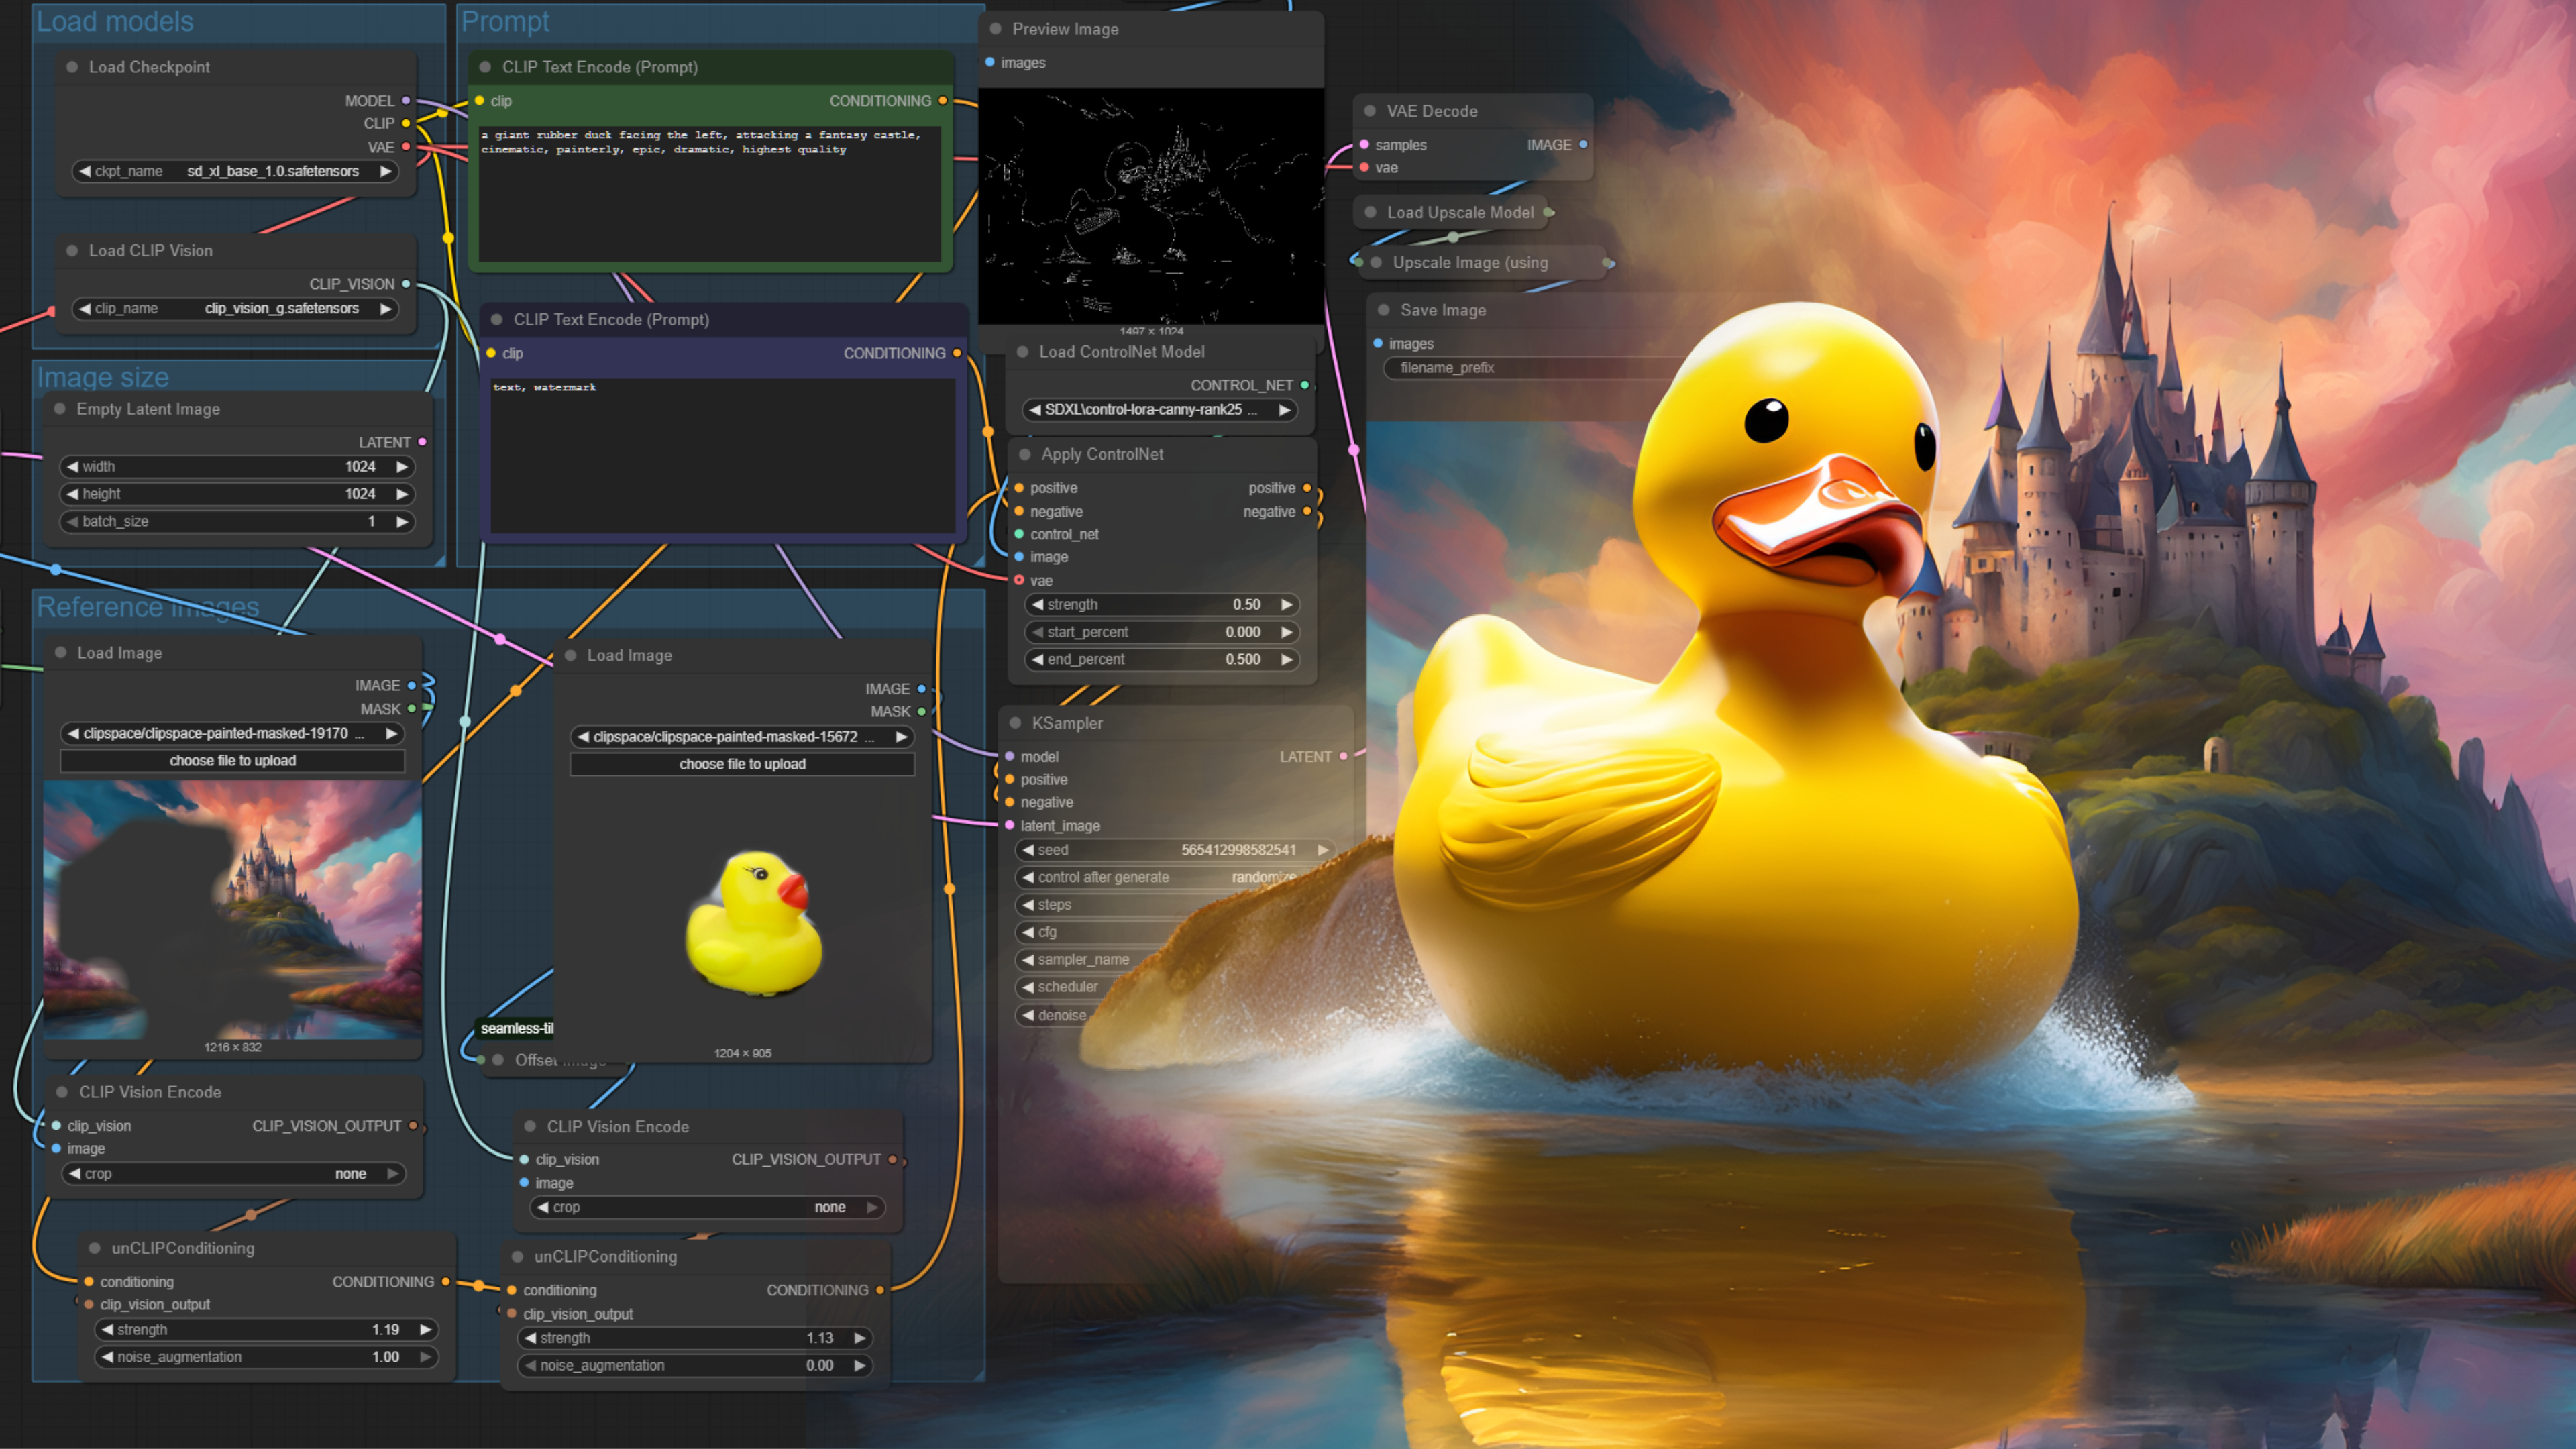Toggle collapse dot on the Preview Image node
2576x1449 pixels.
(x=996, y=29)
